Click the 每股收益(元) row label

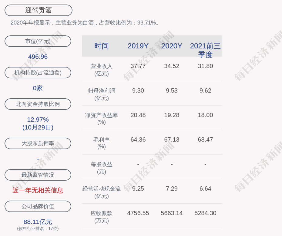coord(102,168)
